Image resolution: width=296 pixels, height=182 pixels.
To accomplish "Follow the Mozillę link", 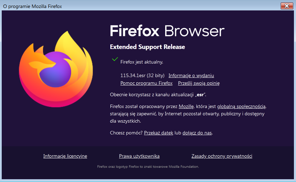I will tap(186, 107).
